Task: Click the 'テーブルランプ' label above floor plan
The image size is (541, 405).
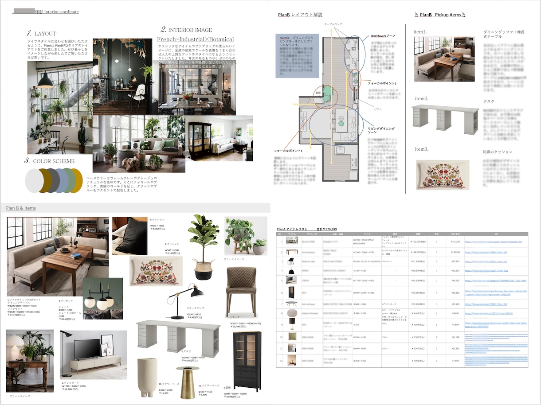Action: tap(333, 24)
